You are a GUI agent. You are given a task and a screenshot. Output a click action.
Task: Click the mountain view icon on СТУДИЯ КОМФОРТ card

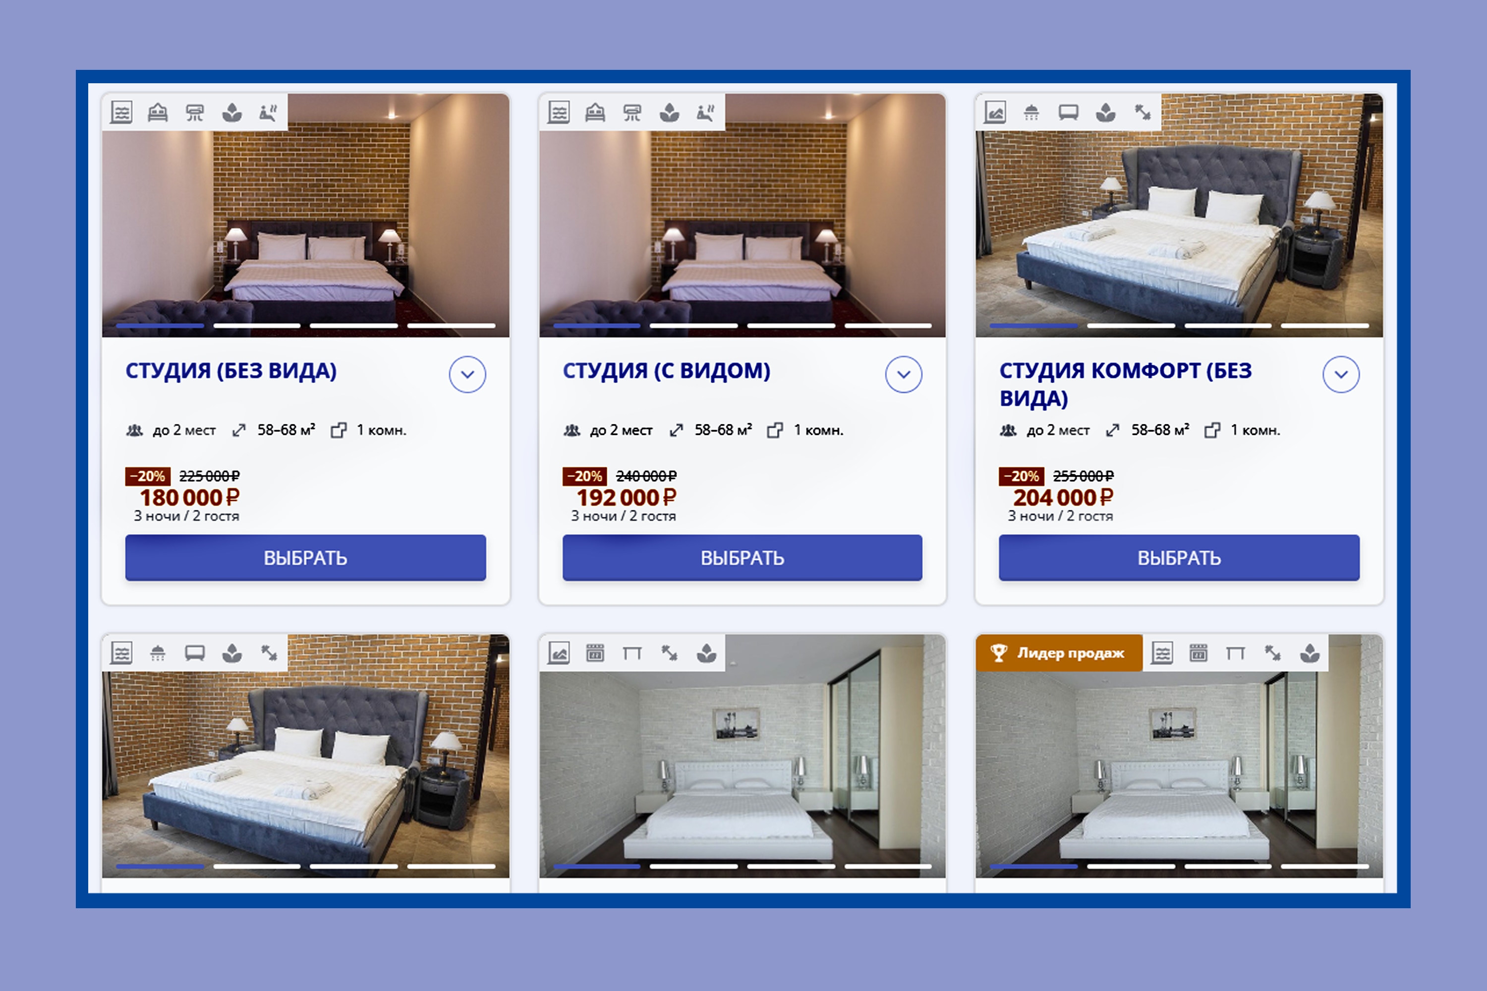pos(994,112)
